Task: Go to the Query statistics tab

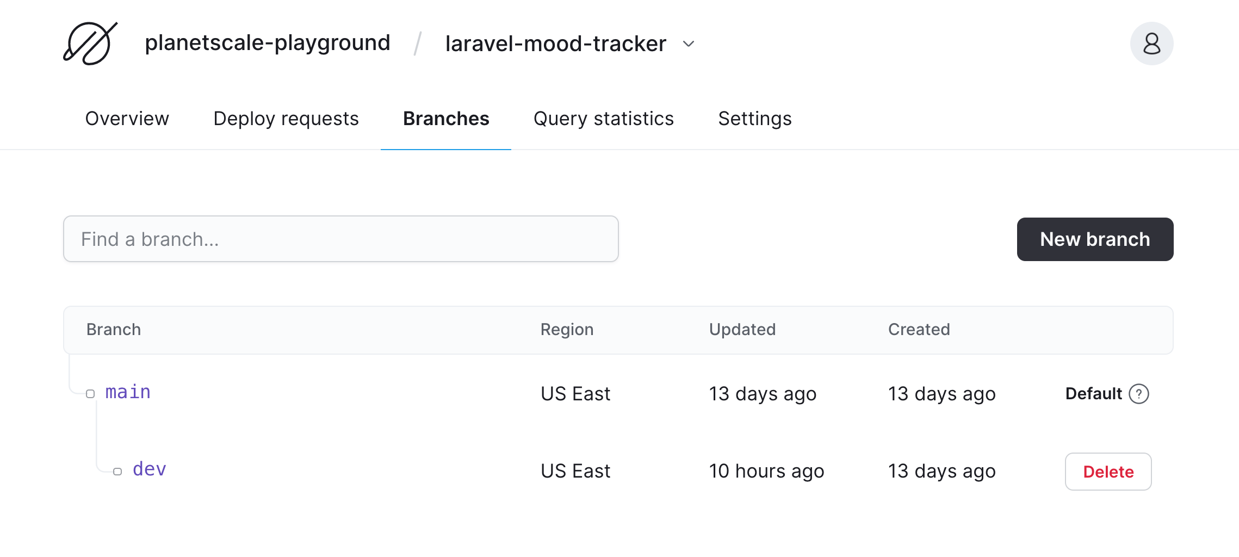Action: click(603, 119)
